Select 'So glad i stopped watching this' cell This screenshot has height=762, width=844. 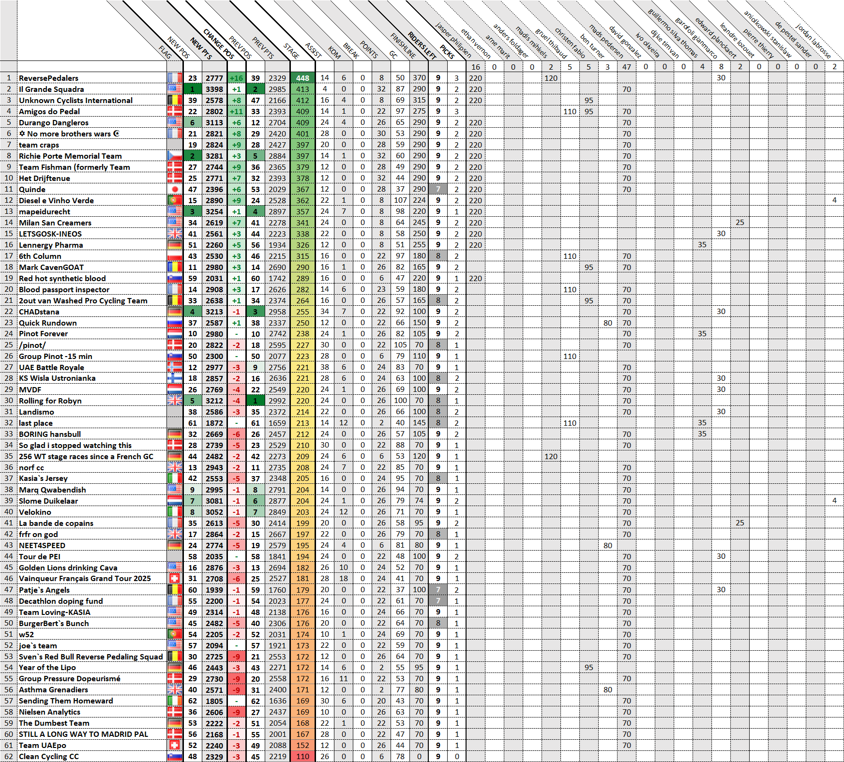click(x=92, y=445)
